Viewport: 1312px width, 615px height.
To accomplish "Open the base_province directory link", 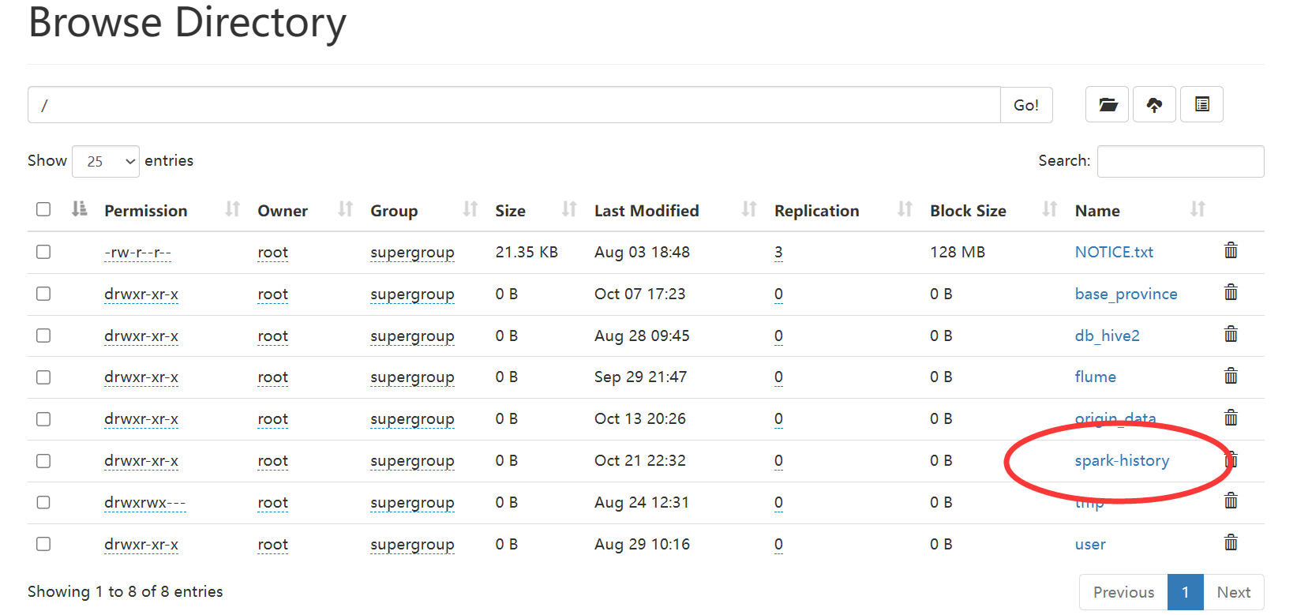I will pyautogui.click(x=1126, y=294).
